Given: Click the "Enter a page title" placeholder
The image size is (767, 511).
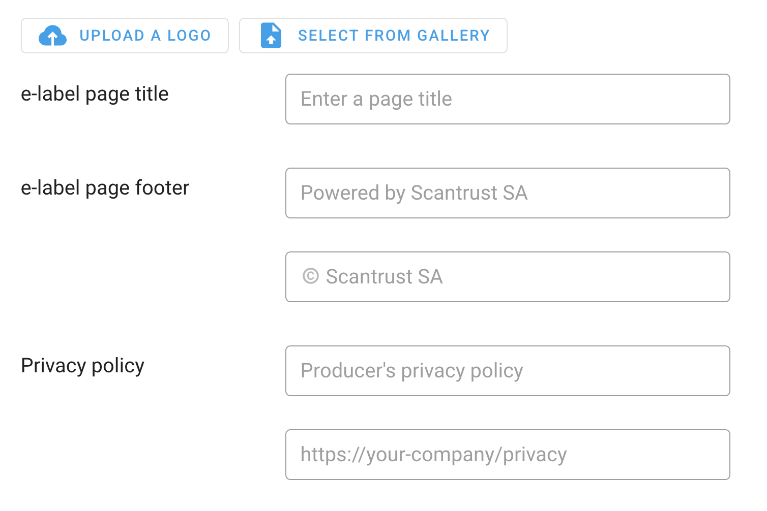Looking at the screenshot, I should click(x=376, y=99).
